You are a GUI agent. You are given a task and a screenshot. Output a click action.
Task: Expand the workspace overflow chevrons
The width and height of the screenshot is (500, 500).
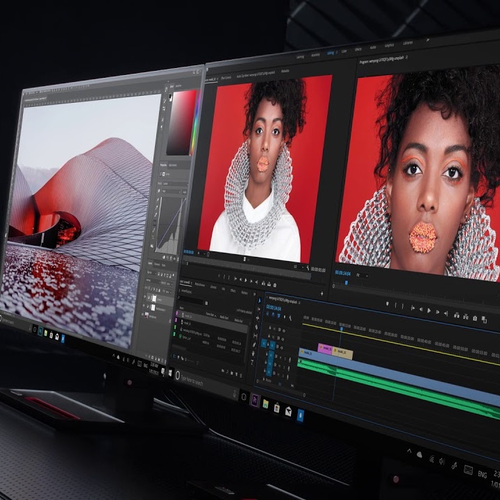427,40
